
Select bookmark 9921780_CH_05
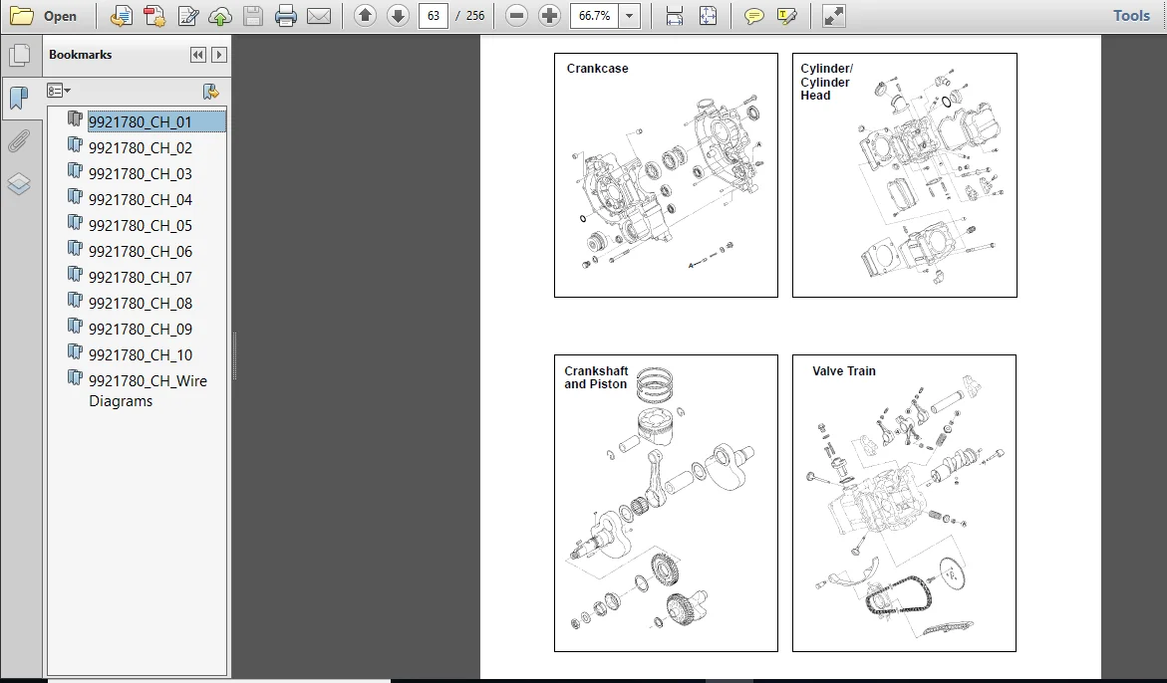point(140,225)
